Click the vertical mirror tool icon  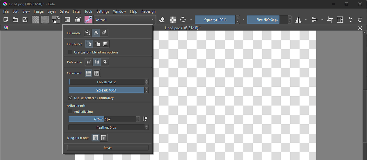315,20
